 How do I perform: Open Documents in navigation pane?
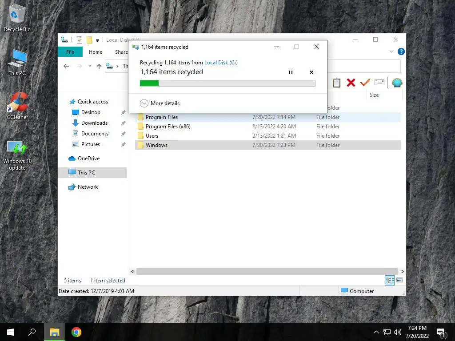pyautogui.click(x=95, y=134)
